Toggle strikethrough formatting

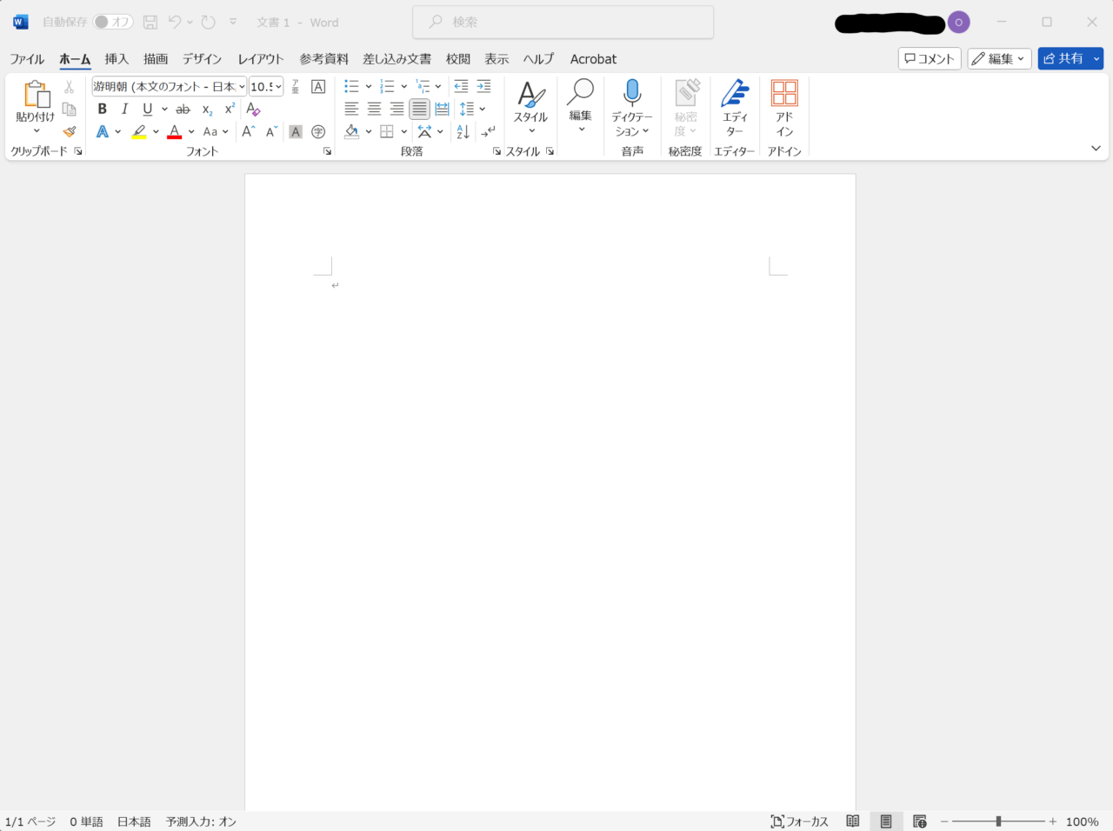[x=183, y=110]
